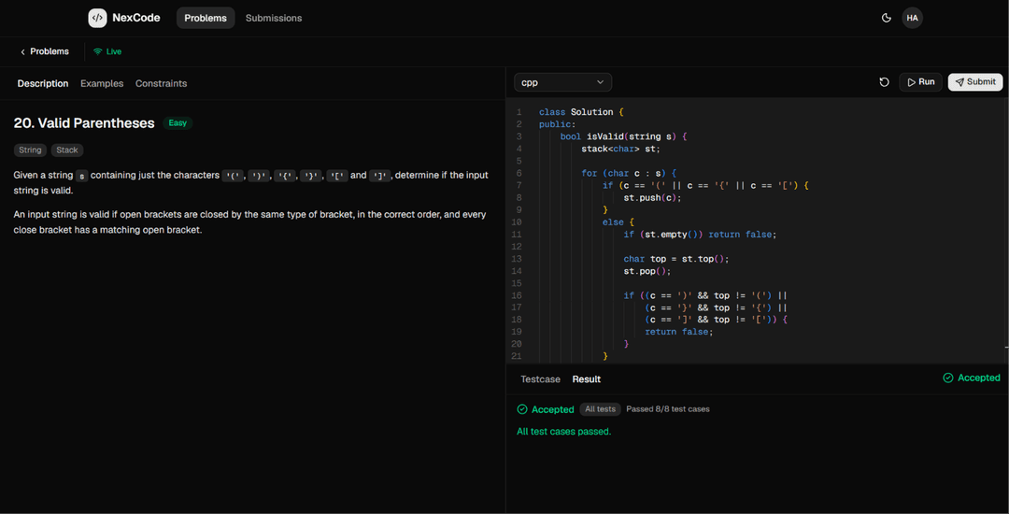
Task: Open the Submissions navigation tab
Action: pos(274,18)
